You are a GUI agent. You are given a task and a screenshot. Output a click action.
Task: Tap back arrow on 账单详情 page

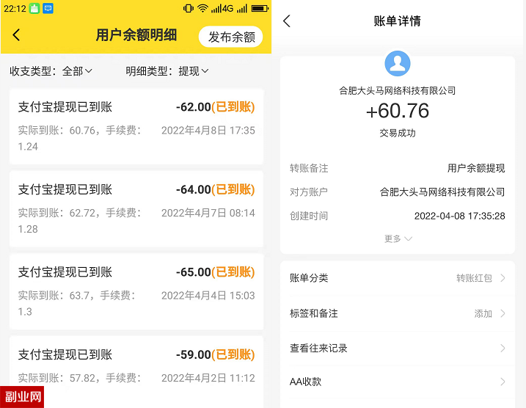287,21
